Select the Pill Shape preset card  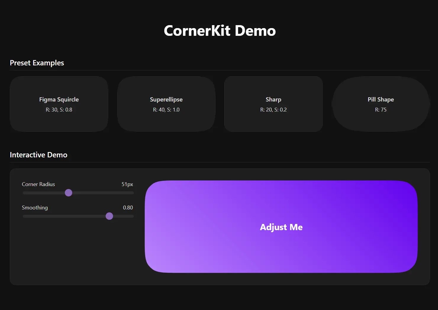(381, 104)
